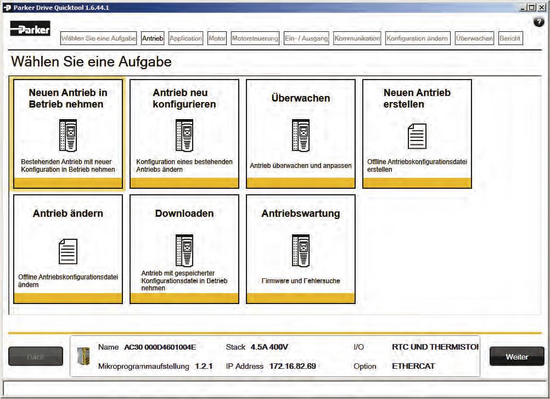
Task: Click the 'Mikroprogrammaufstellung' label
Action: (x=143, y=367)
